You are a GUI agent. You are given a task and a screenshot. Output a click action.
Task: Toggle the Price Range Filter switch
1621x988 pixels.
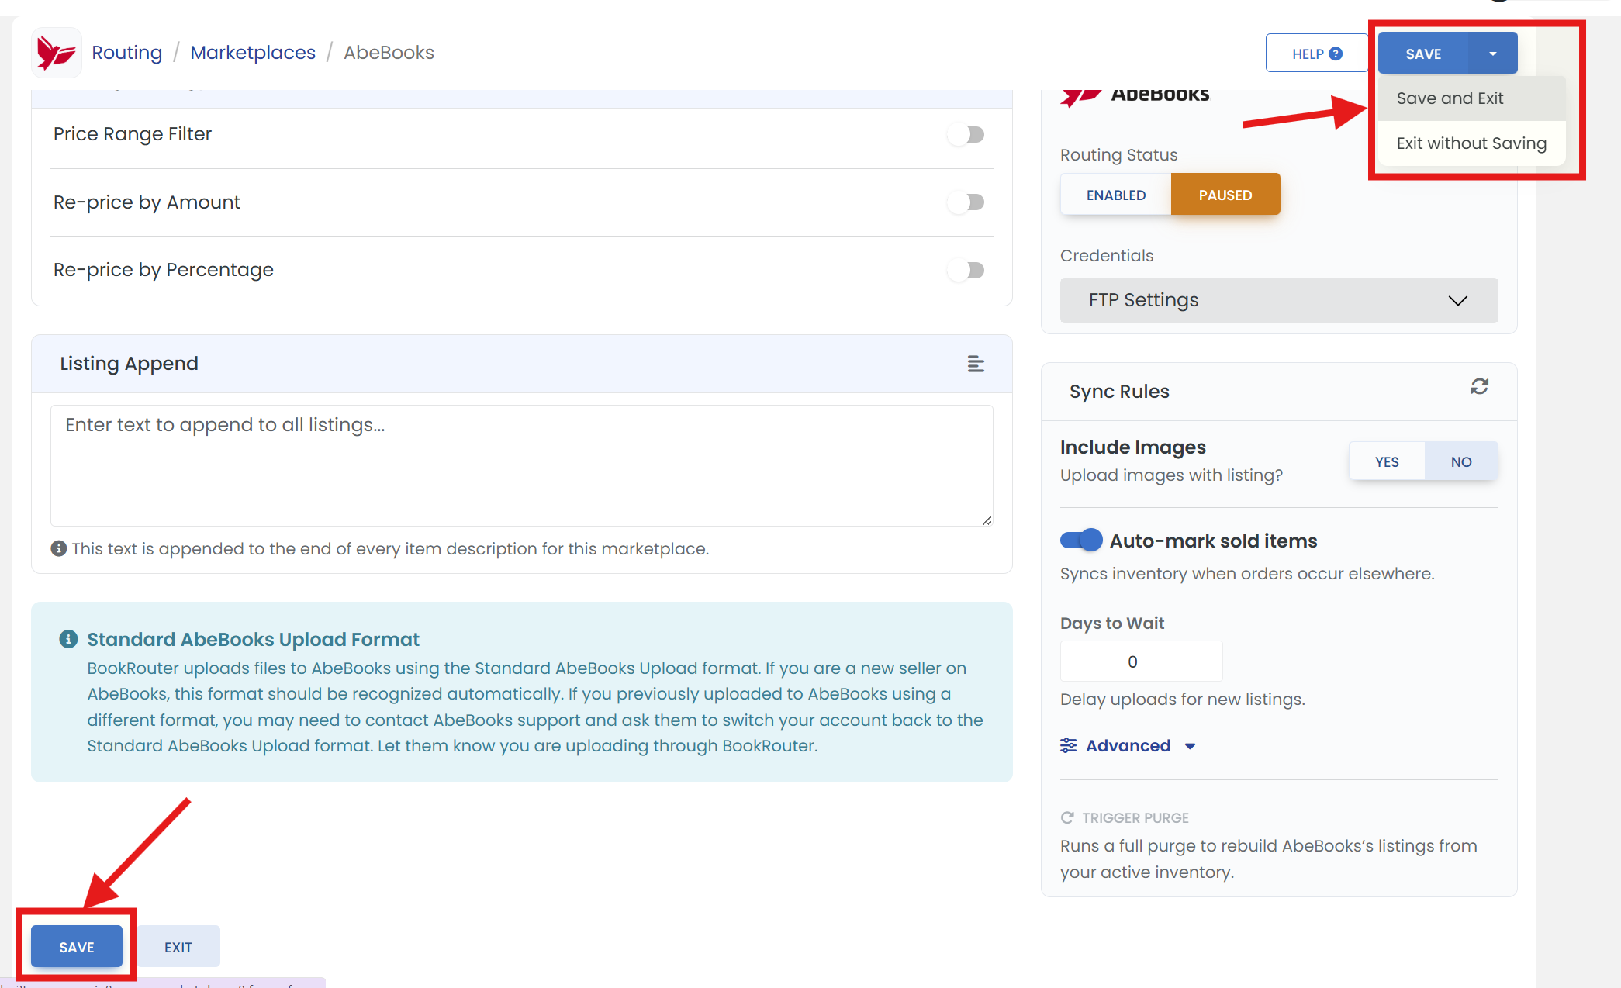(966, 134)
